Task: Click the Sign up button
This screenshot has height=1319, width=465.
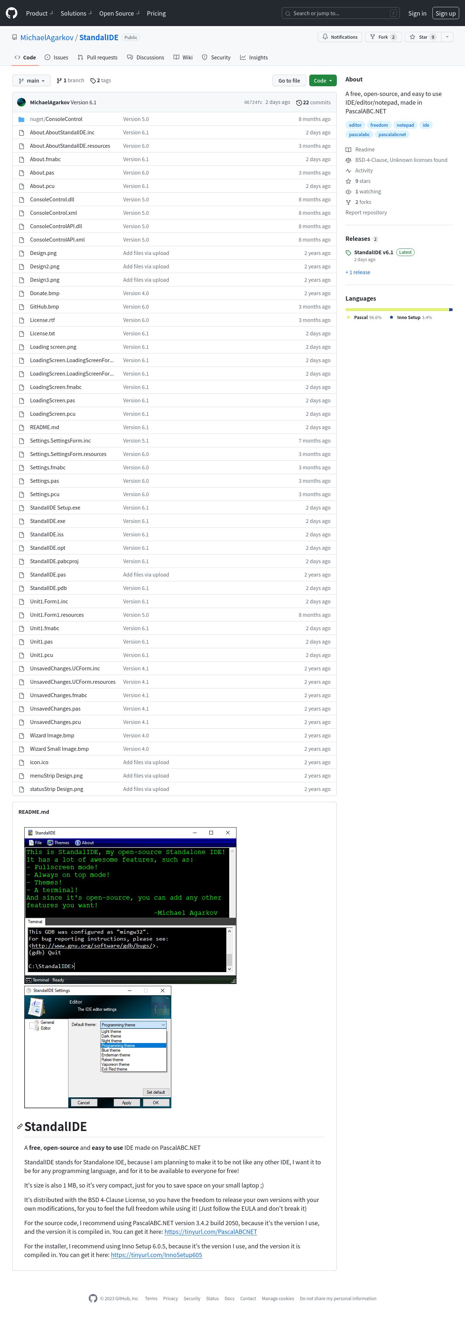Action: pyautogui.click(x=445, y=13)
